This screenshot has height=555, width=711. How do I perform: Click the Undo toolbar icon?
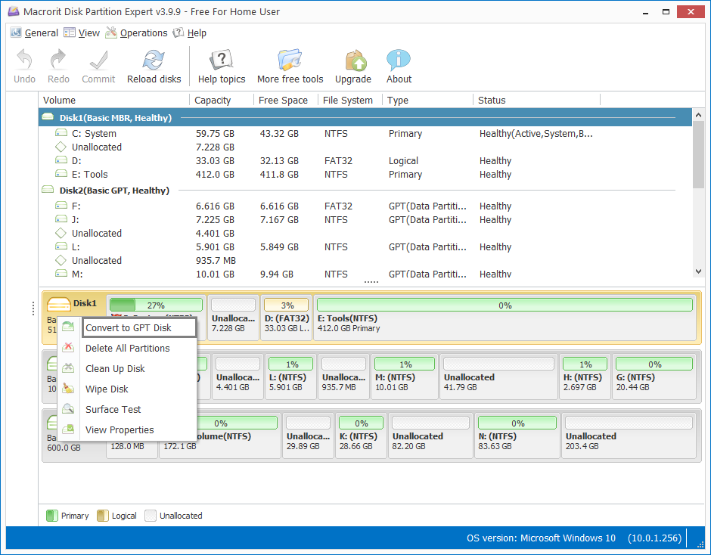coord(24,60)
